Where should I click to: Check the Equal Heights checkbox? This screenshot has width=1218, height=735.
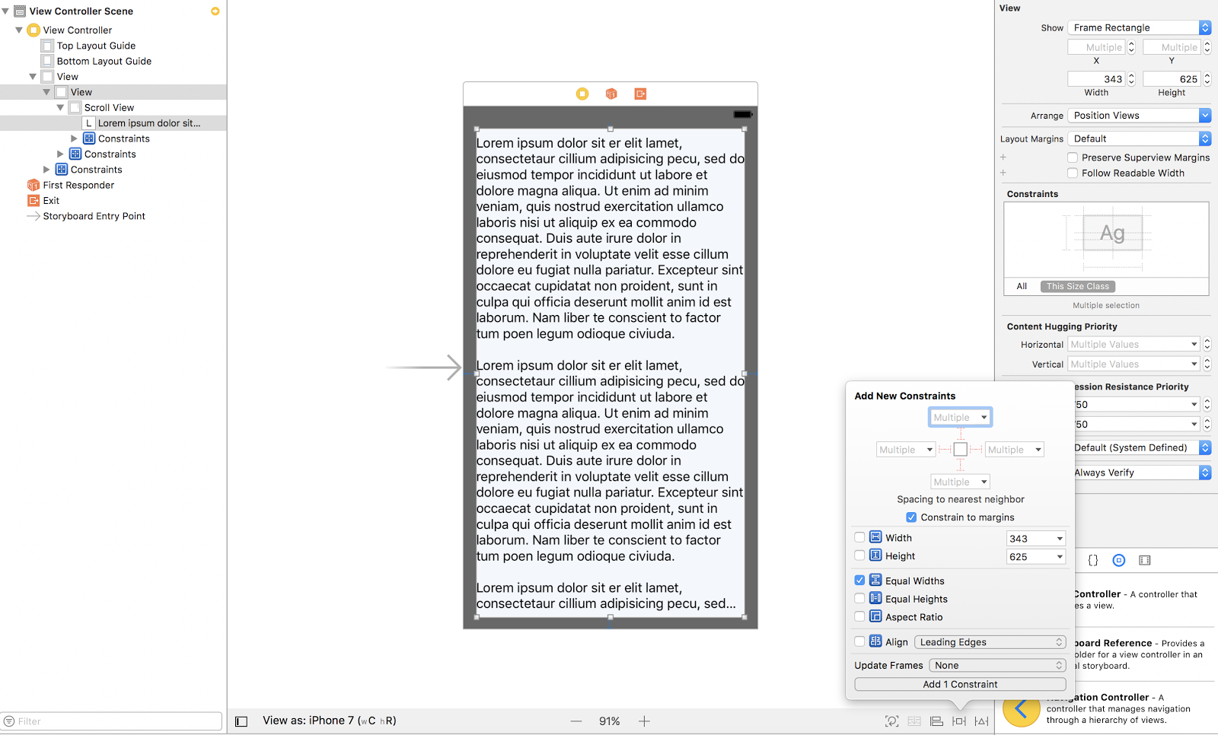(x=859, y=599)
